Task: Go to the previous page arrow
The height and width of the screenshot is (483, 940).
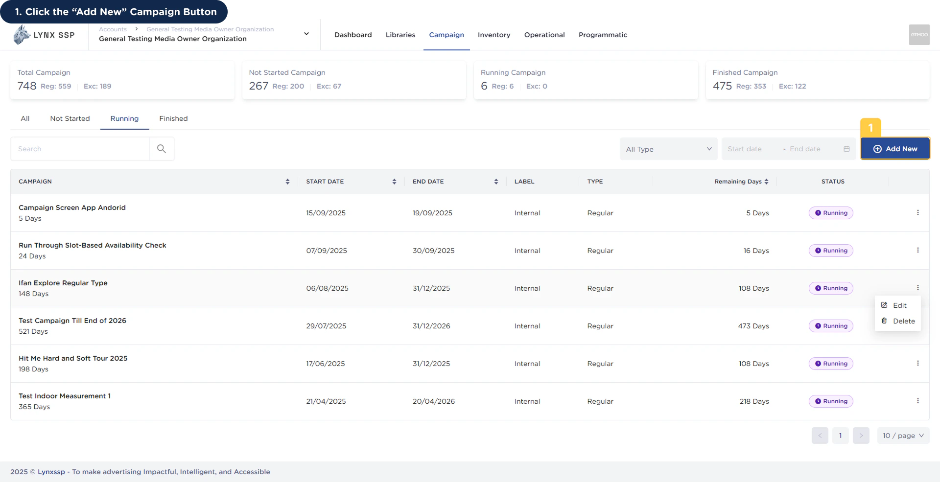Action: point(820,436)
